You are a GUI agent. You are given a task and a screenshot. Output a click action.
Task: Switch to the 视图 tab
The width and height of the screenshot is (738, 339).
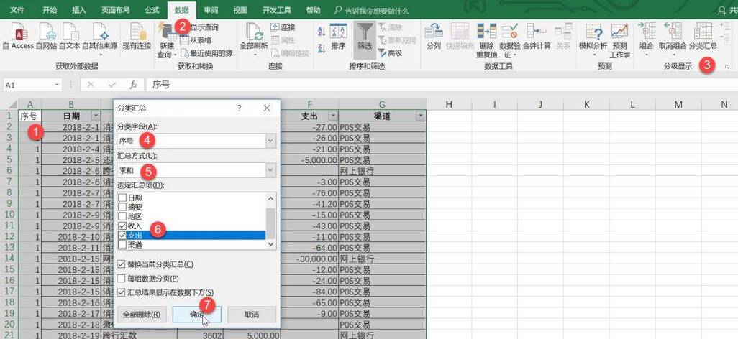pyautogui.click(x=240, y=10)
